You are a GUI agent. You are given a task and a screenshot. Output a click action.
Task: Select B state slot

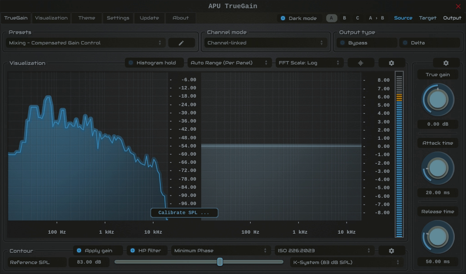(x=344, y=18)
